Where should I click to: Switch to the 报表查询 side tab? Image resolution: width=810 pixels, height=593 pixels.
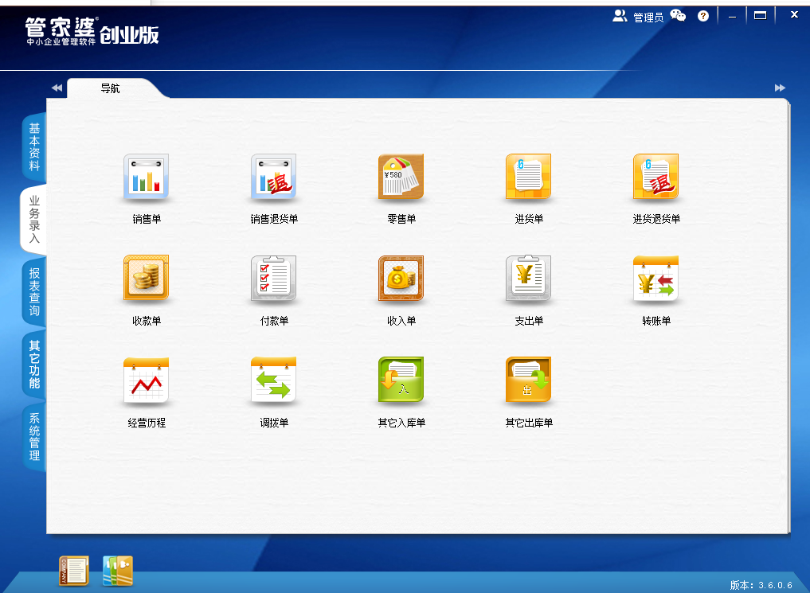[x=34, y=292]
